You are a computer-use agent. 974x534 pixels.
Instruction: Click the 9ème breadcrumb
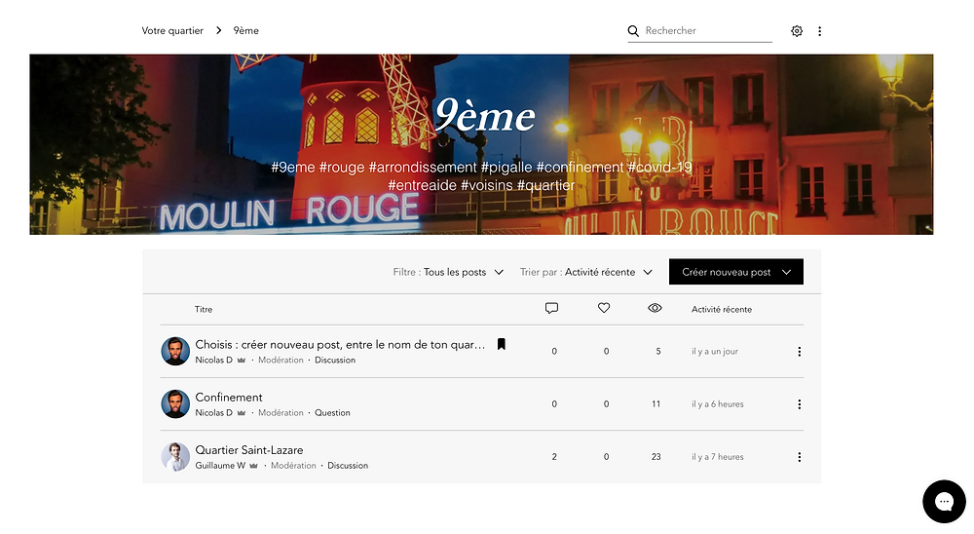pyautogui.click(x=246, y=30)
